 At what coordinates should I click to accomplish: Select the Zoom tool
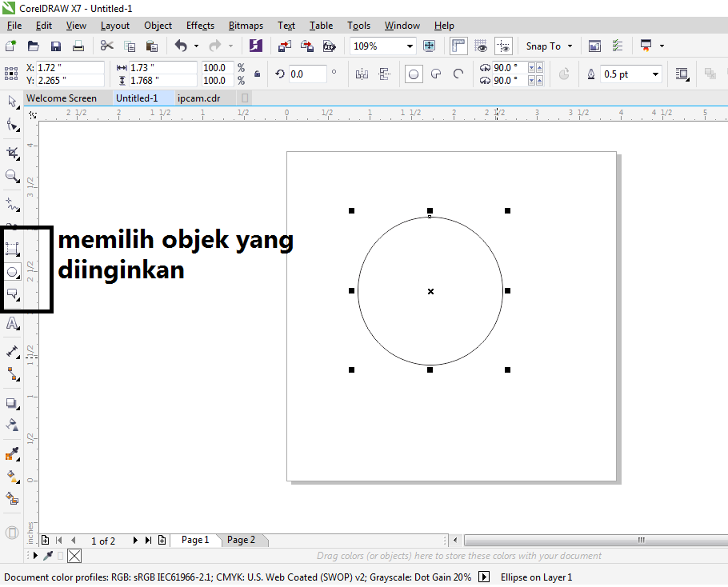(x=12, y=176)
